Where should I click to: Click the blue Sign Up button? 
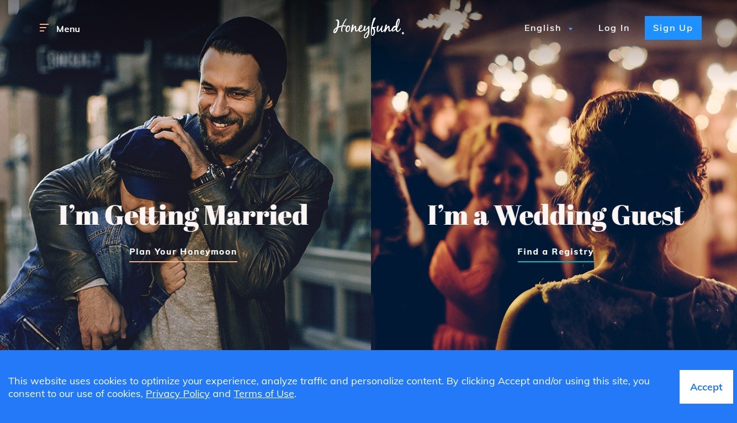(673, 28)
